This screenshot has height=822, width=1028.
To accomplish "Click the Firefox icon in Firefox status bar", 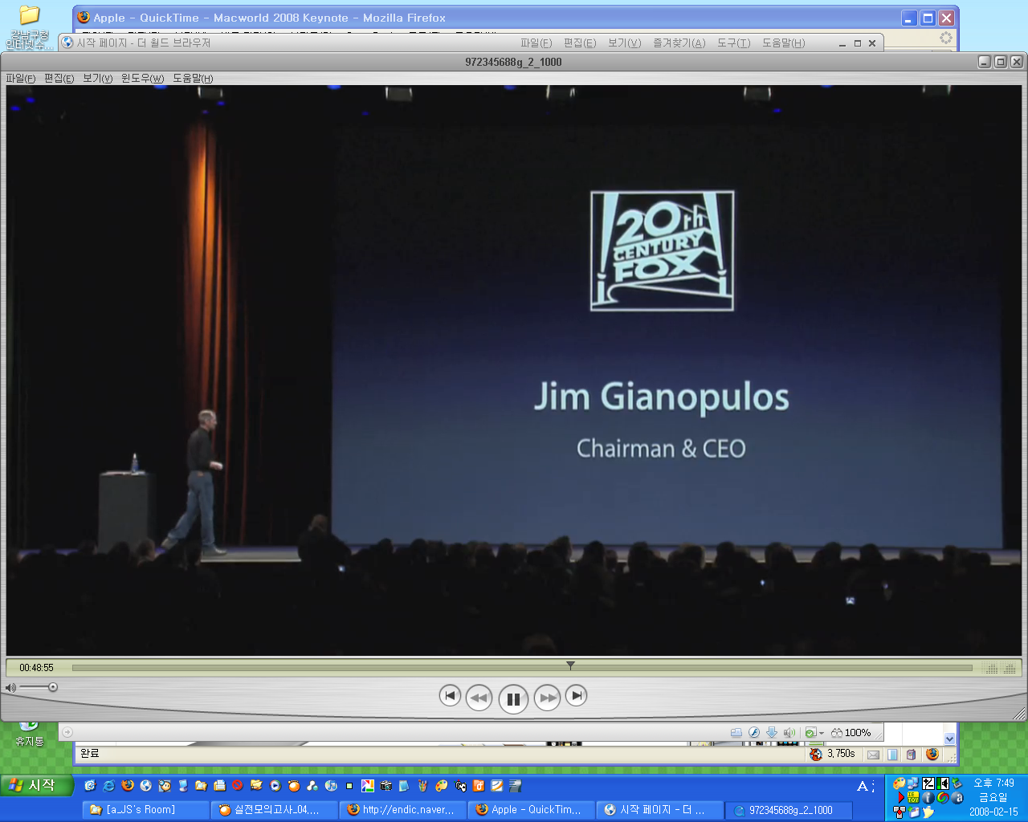I will (x=932, y=755).
